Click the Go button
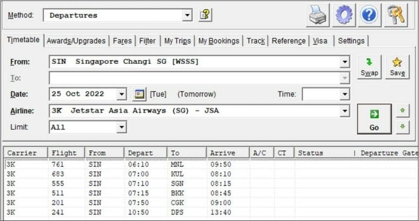Viewport: 419px width, 221px height. click(374, 119)
